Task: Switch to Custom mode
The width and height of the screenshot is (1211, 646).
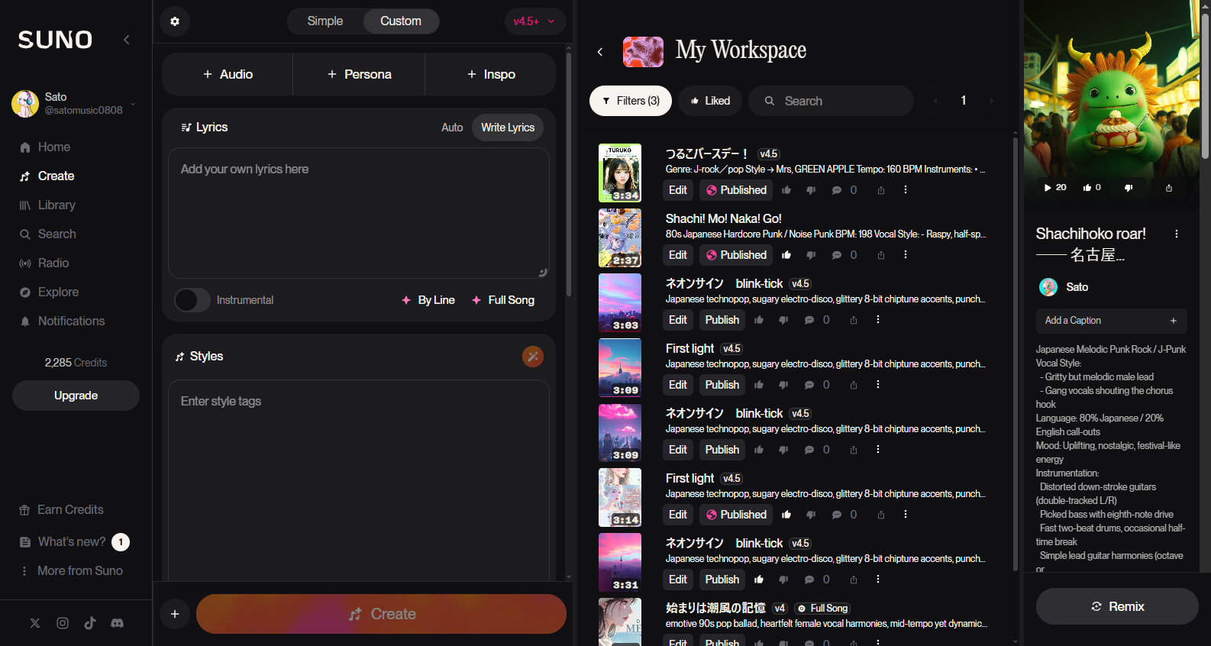Action: click(x=401, y=21)
